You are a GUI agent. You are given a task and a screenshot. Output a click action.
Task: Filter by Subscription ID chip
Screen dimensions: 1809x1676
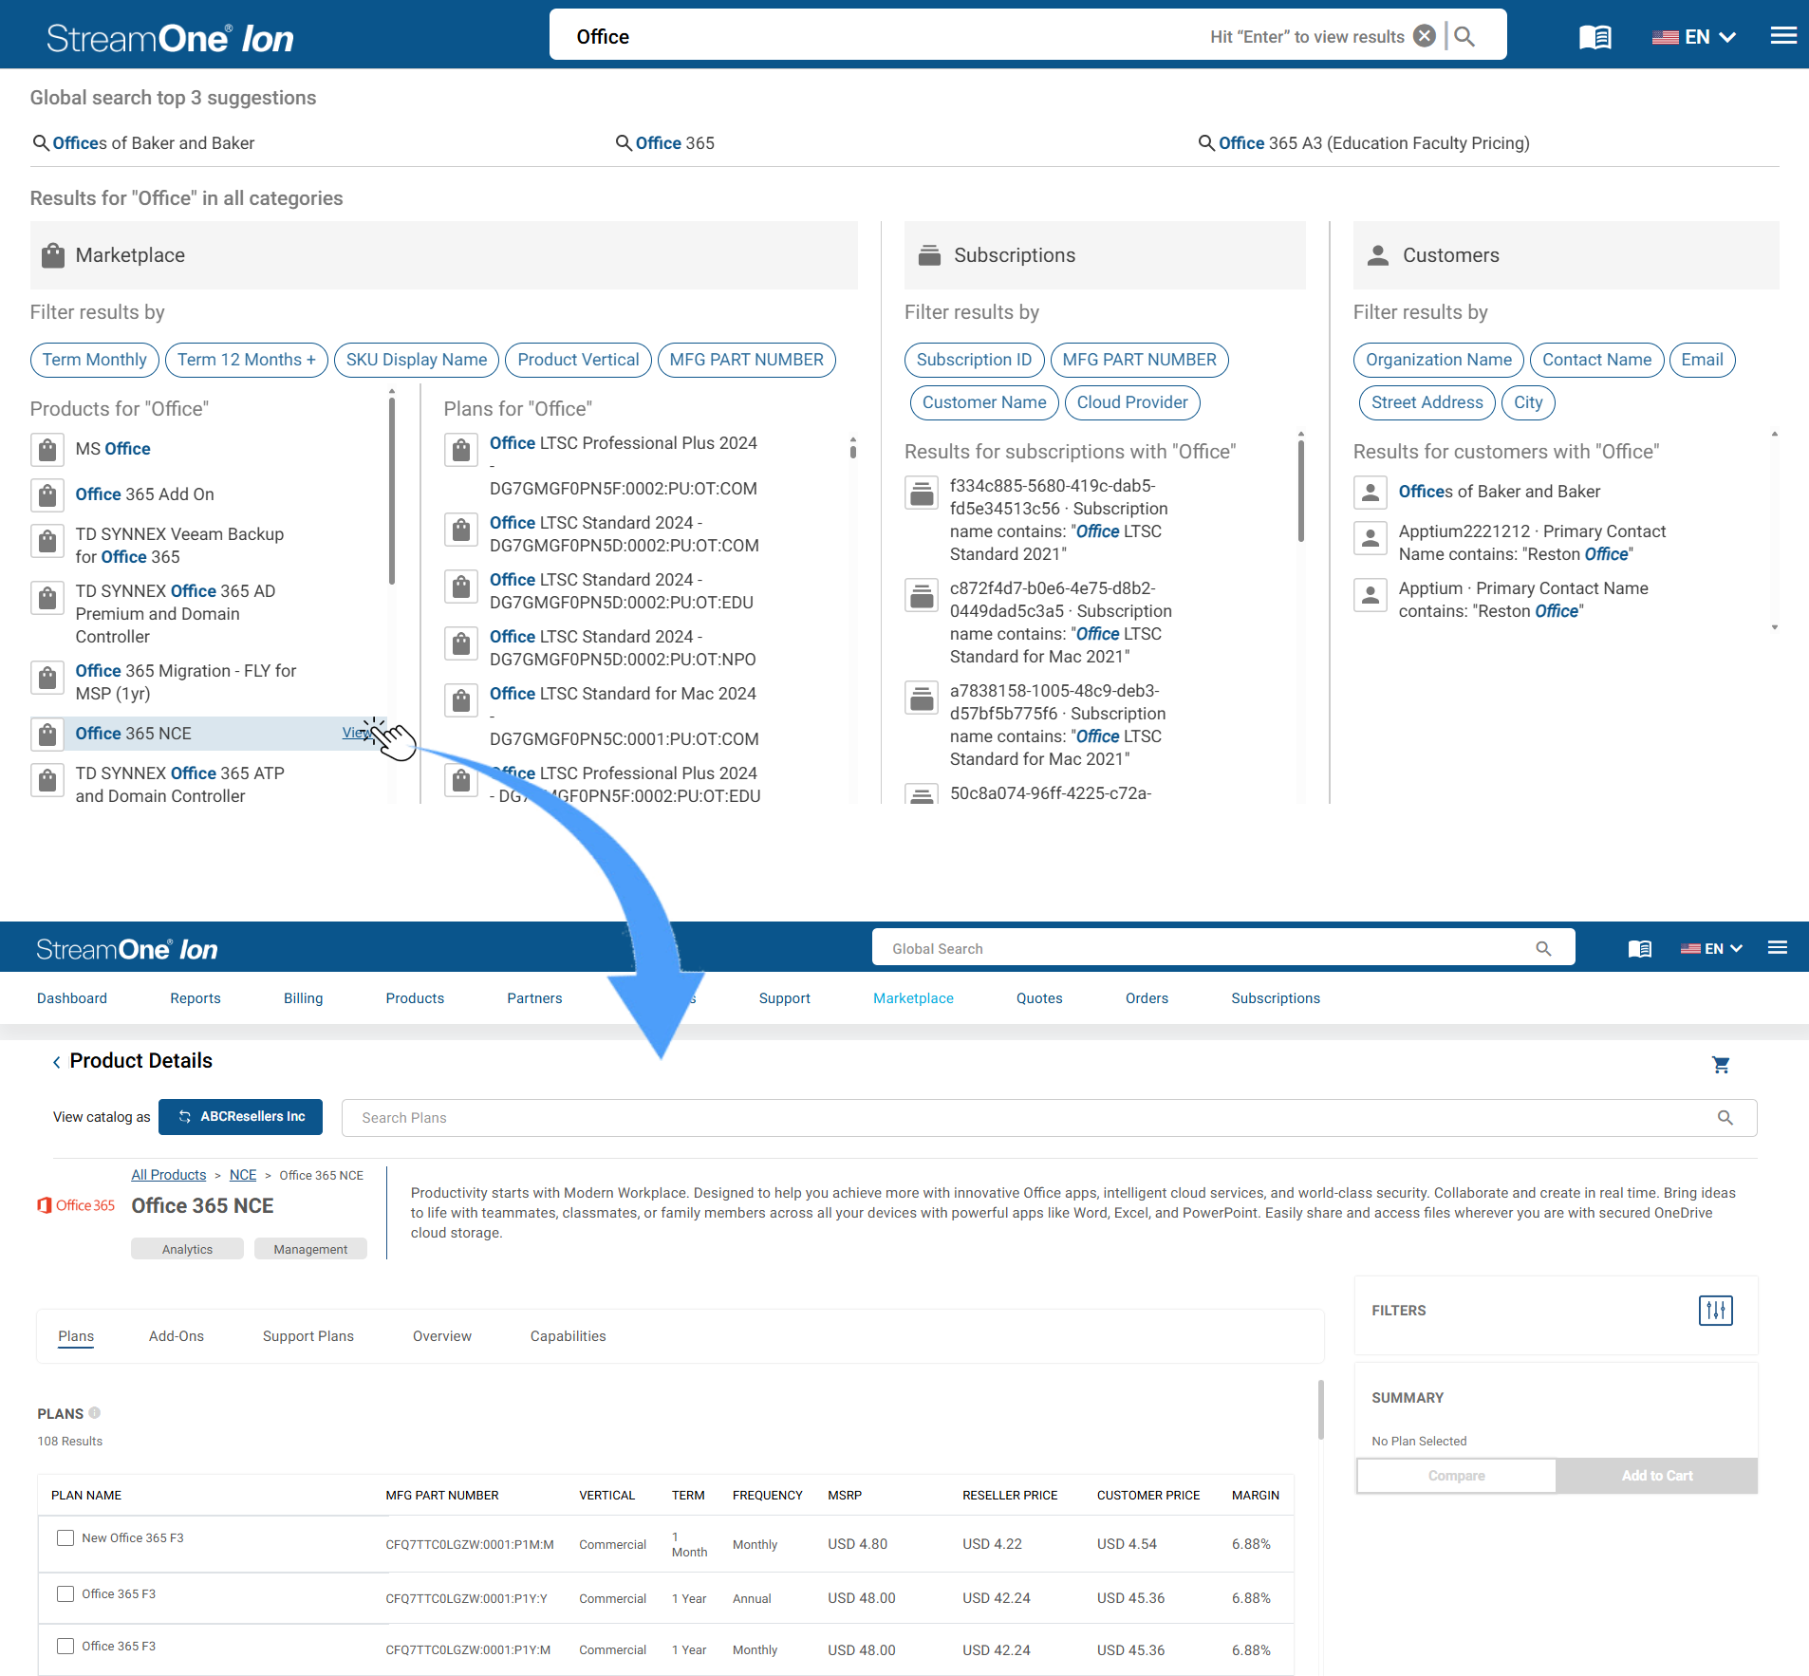[x=975, y=360]
